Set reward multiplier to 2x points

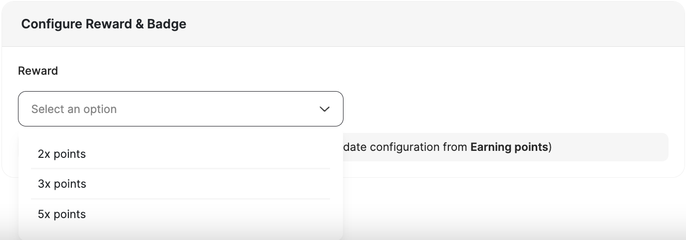point(62,154)
